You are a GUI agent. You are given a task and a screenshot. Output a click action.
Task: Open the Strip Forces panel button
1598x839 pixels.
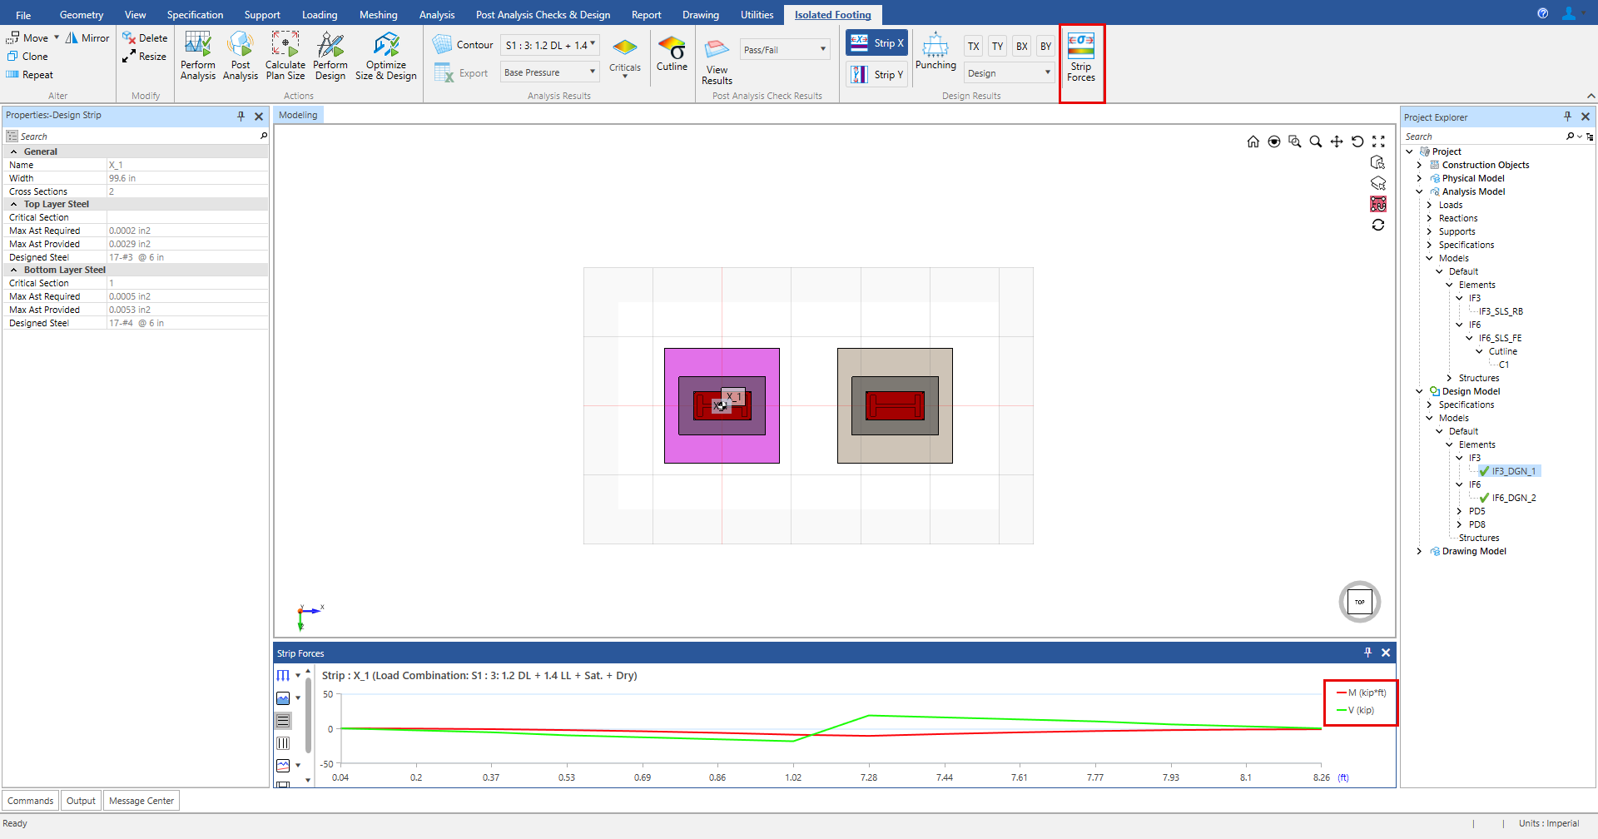click(1081, 57)
